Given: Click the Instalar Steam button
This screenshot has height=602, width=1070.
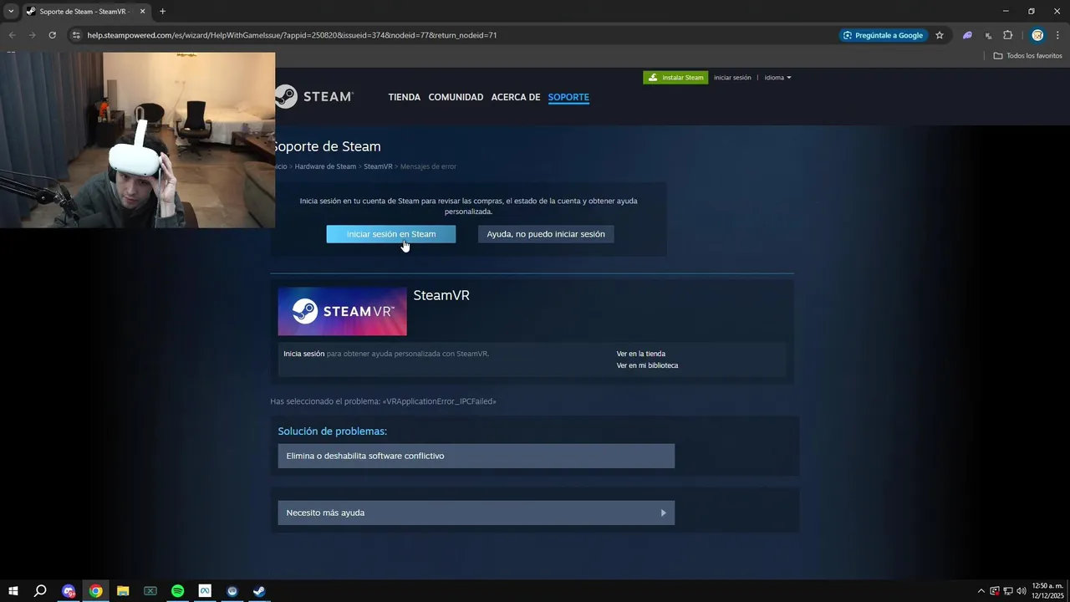Looking at the screenshot, I should click(675, 78).
